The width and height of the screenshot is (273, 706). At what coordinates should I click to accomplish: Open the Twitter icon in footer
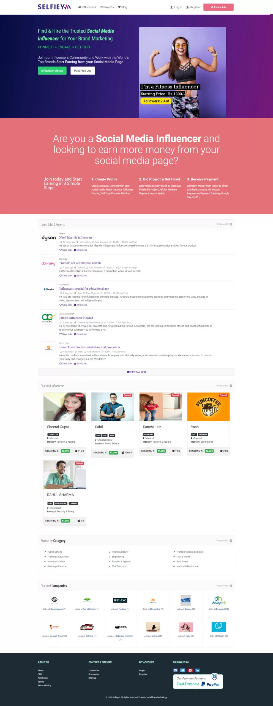pos(183,670)
